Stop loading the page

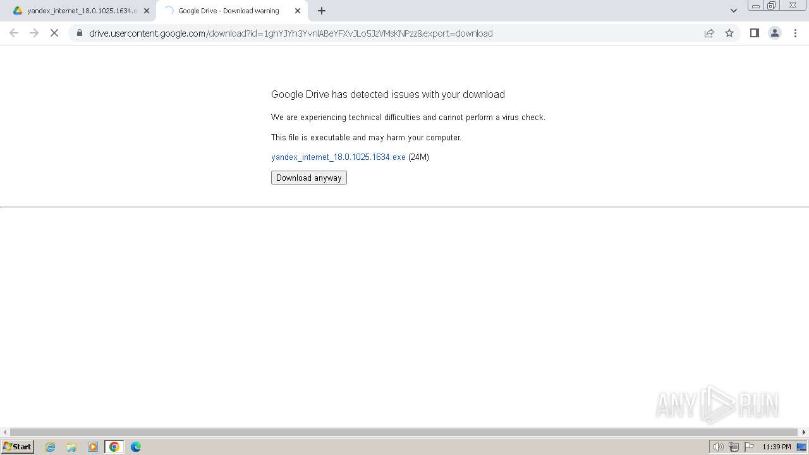pyautogui.click(x=54, y=33)
